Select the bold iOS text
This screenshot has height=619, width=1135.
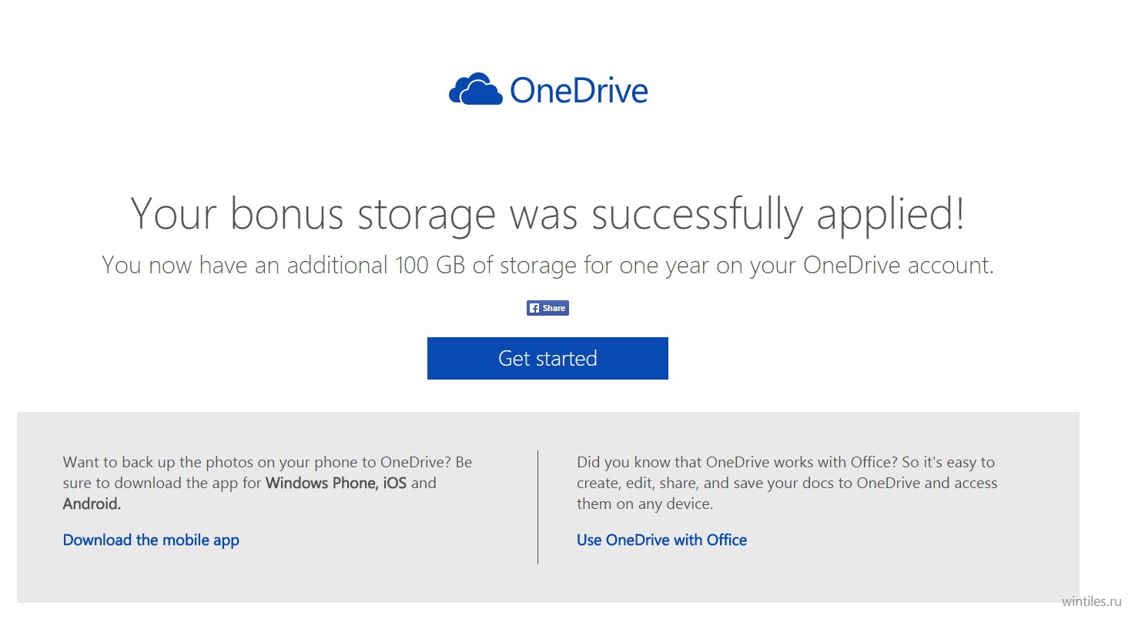[x=395, y=483]
